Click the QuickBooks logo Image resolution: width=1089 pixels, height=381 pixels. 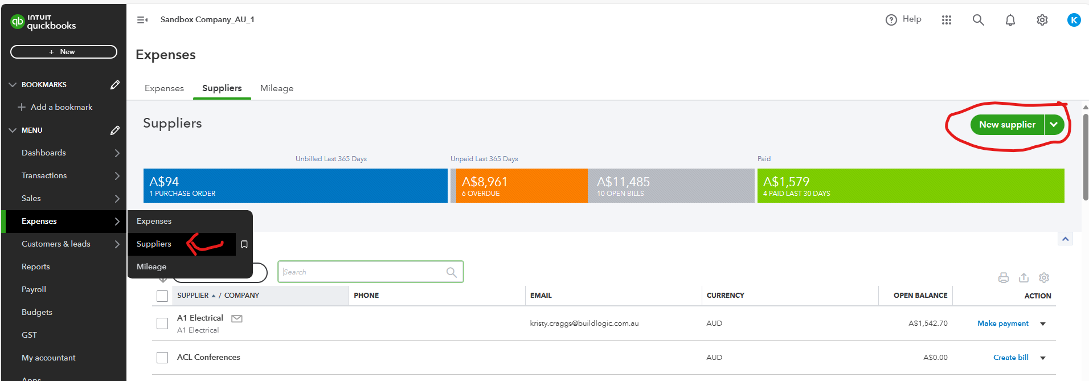tap(43, 22)
